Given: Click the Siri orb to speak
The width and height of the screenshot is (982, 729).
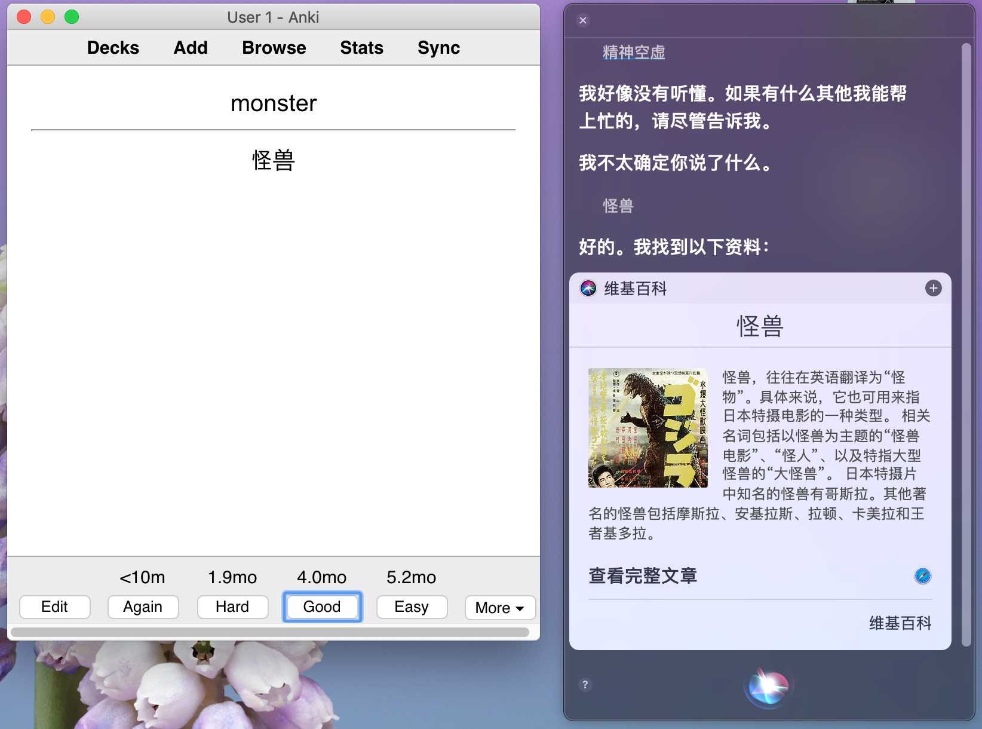Looking at the screenshot, I should coord(769,686).
